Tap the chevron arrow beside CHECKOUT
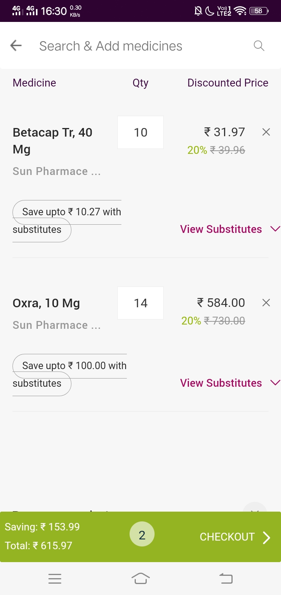Screen dimensions: 281x595 (x=267, y=537)
